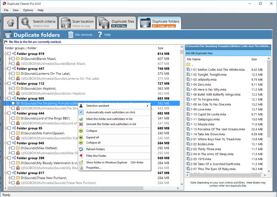Expand the D:\Sounds\Blanck Mass\ folder node
Image resolution: width=277 pixels, height=197 pixels.
(10, 59)
